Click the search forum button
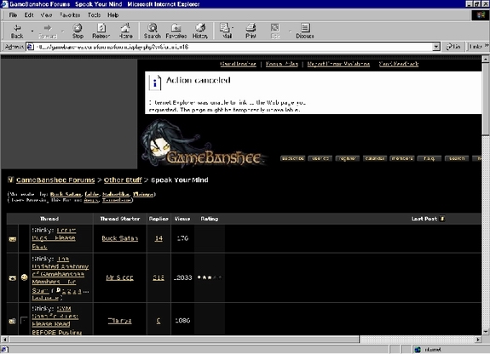This screenshot has height=354, width=490. pyautogui.click(x=457, y=158)
